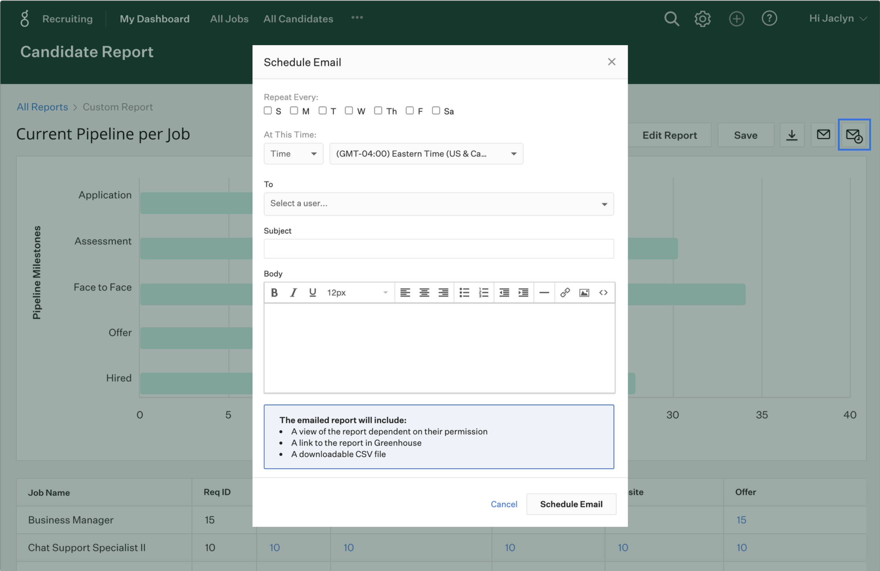Insert an image into the email body

click(x=584, y=293)
